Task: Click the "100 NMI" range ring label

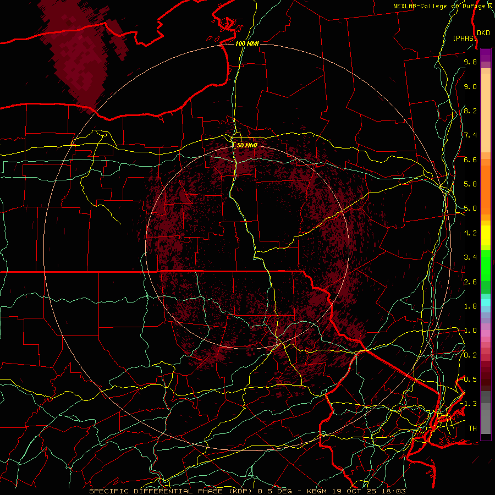Action: pyautogui.click(x=247, y=43)
